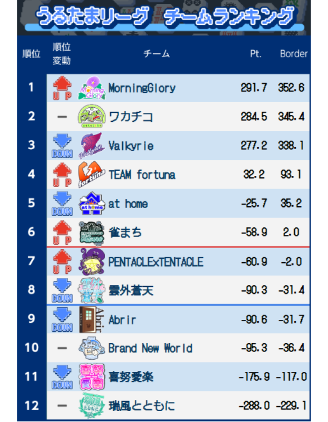
Task: Click the DOWN arrow in rank 9 row
Action: (62, 320)
